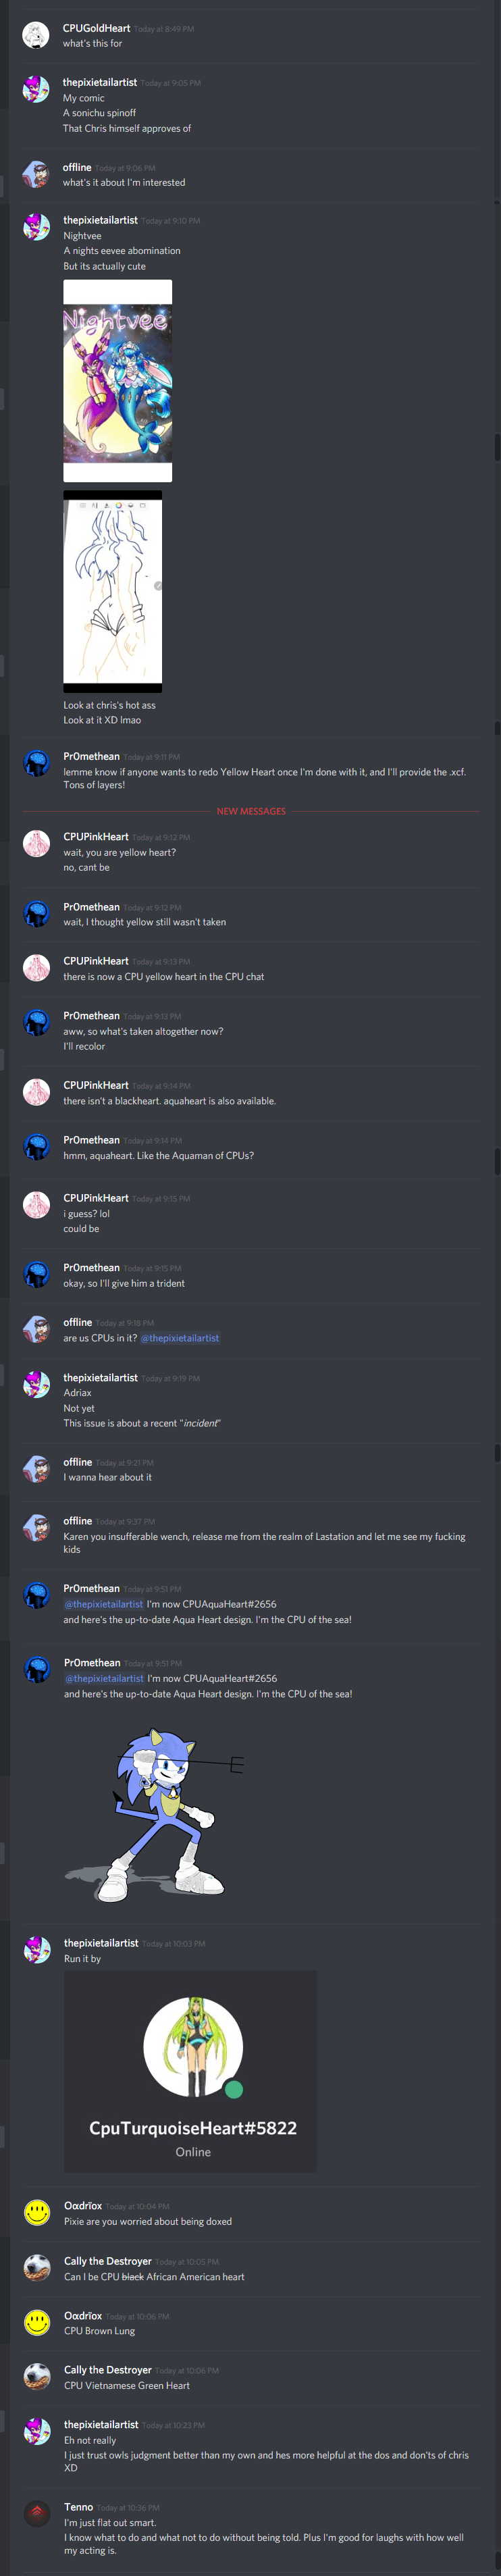This screenshot has height=2576, width=501.
Task: Click the PrOmethean username at 9:14 PM
Action: (91, 1140)
